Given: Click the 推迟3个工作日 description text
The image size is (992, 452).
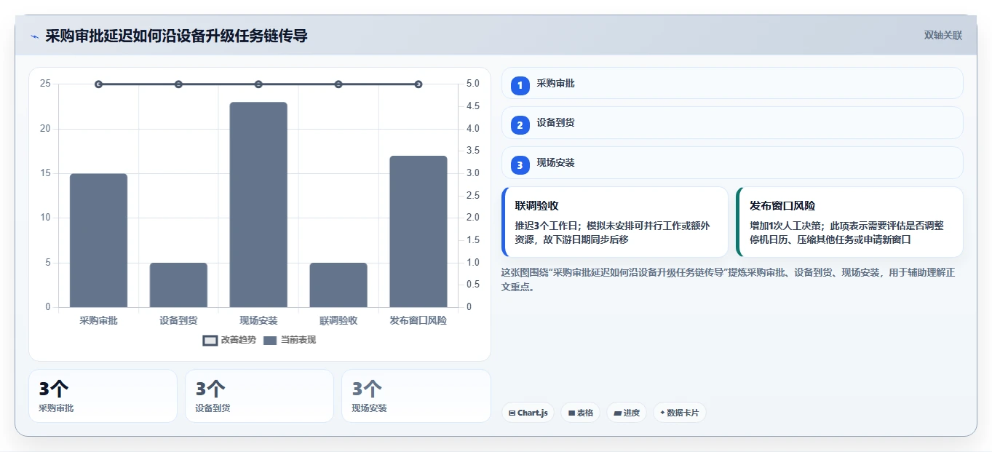Looking at the screenshot, I should [x=612, y=232].
